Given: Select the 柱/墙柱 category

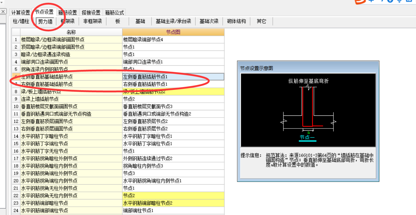Looking at the screenshot, I should 21,21.
